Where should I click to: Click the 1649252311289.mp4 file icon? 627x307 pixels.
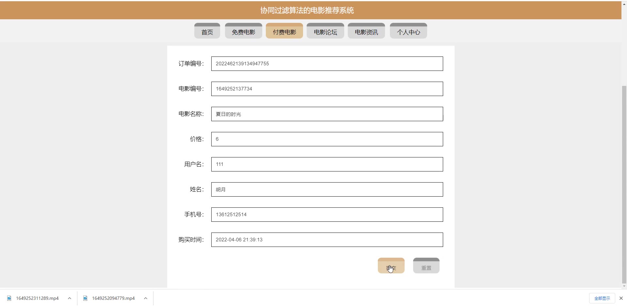(x=9, y=298)
